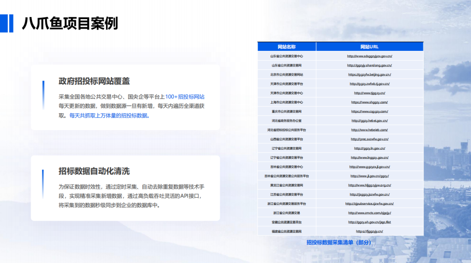Select the 辽宁省公共资源交易平台 cell

(287, 158)
